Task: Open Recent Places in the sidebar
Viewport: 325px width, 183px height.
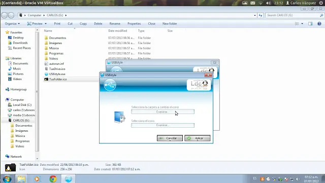Action: (22, 48)
